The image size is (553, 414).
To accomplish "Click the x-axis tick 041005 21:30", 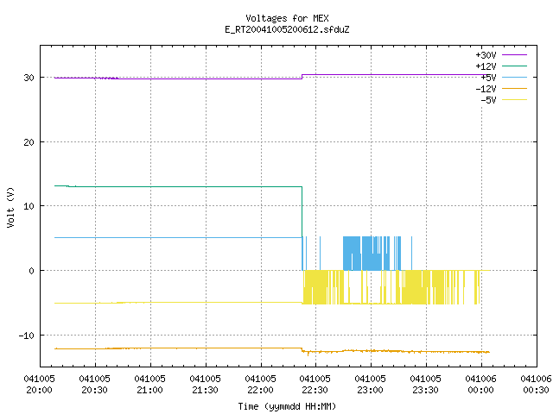I will pos(206,385).
